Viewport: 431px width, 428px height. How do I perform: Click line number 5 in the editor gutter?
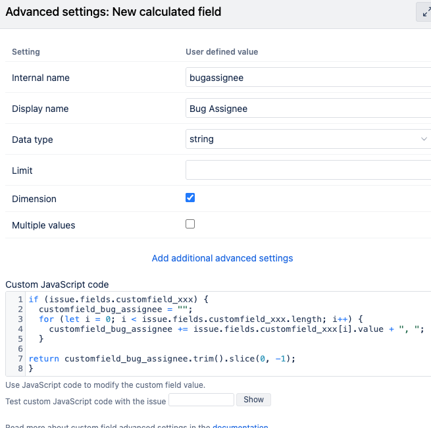point(21,338)
